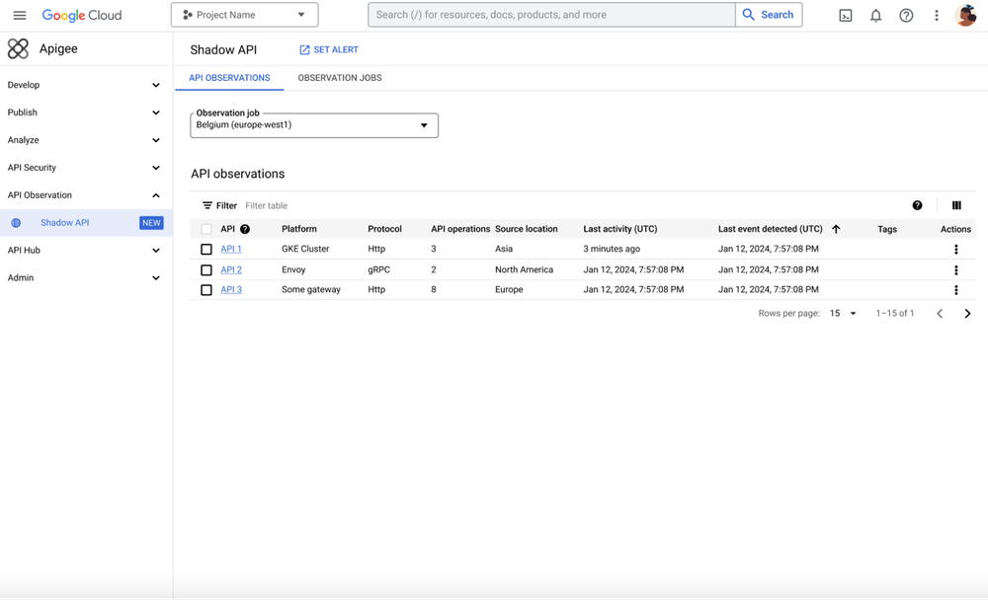The width and height of the screenshot is (988, 600).
Task: Open the column display options icon
Action: (x=956, y=205)
